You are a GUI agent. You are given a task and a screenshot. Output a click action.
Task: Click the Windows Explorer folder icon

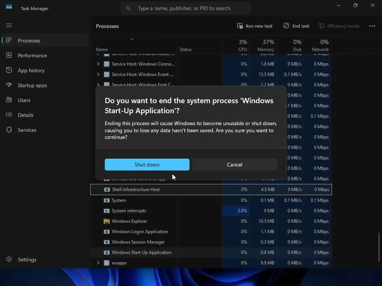point(107,221)
